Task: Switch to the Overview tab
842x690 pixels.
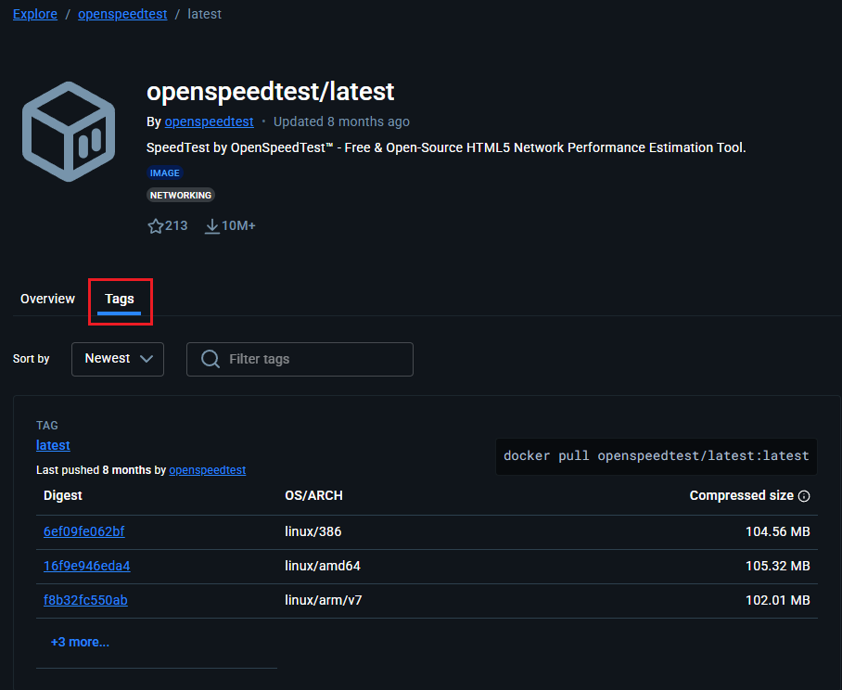Action: (47, 299)
